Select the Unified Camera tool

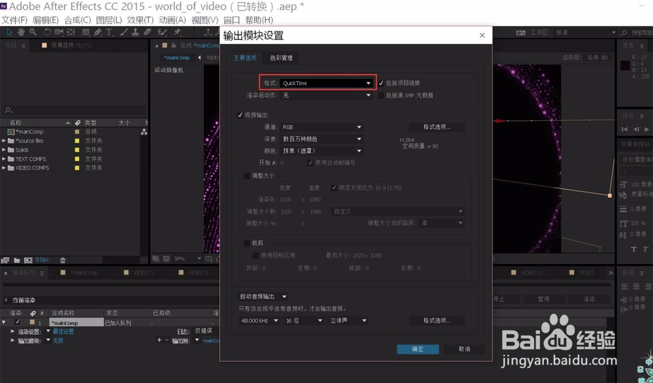[59, 32]
